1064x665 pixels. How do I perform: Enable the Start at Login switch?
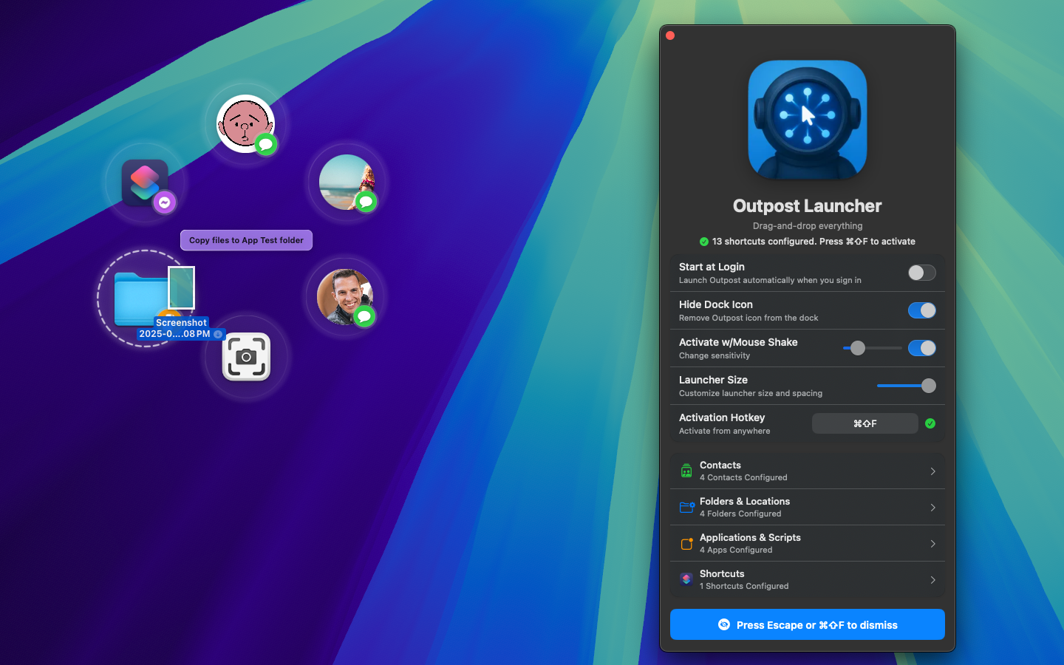[x=922, y=273]
